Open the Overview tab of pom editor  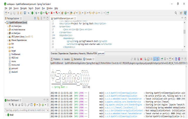(54, 53)
